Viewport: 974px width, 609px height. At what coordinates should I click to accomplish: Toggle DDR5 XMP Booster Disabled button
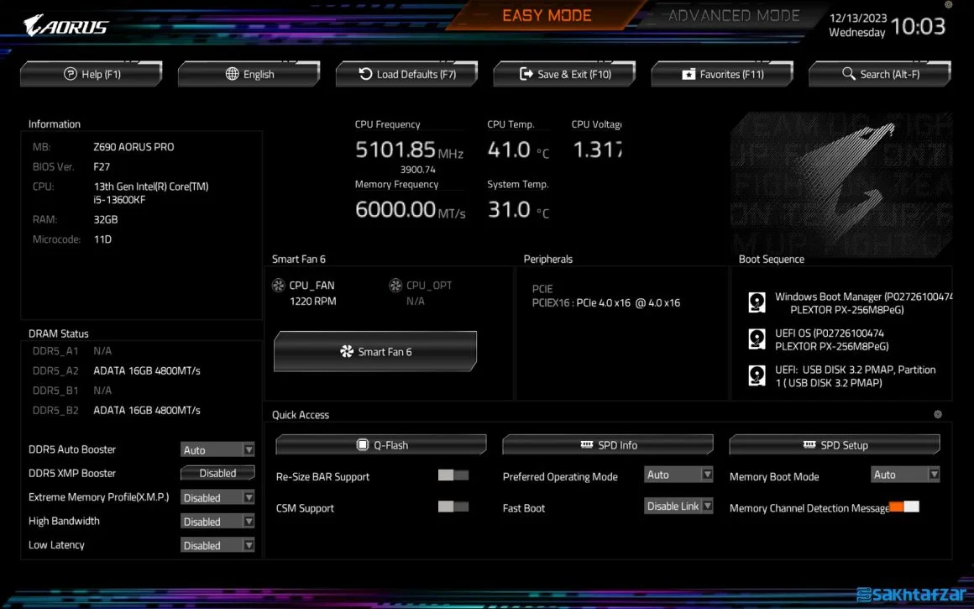217,473
